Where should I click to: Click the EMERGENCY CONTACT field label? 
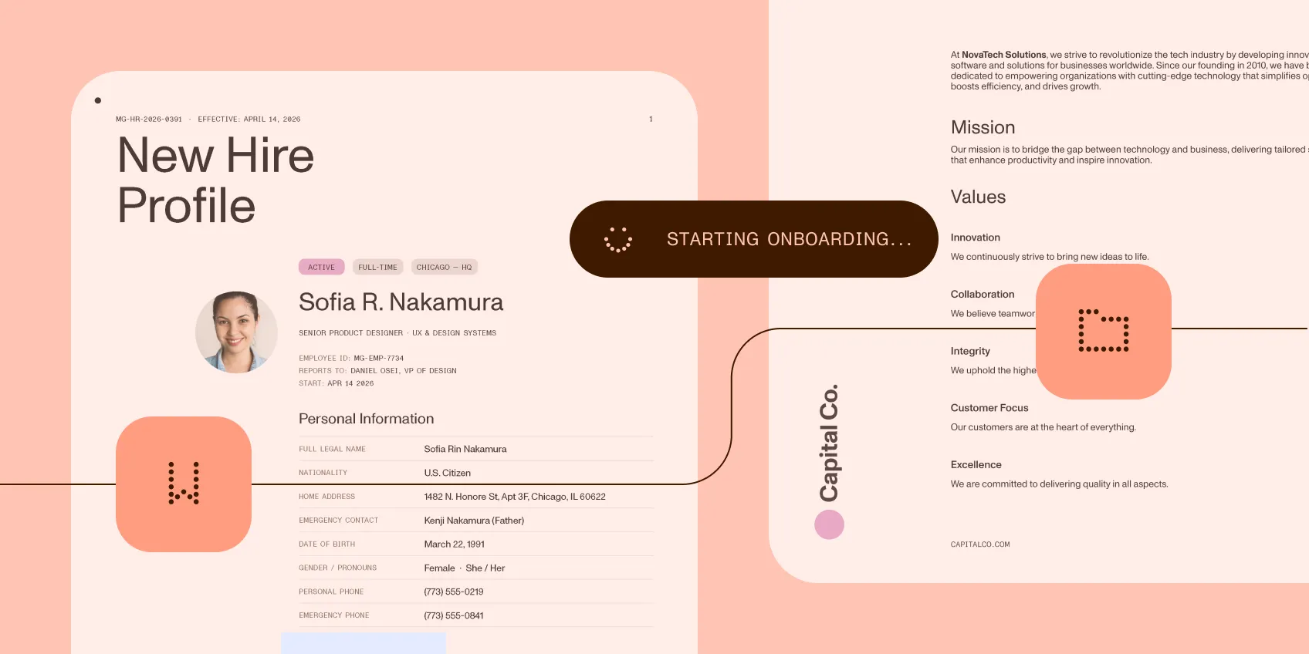(339, 521)
